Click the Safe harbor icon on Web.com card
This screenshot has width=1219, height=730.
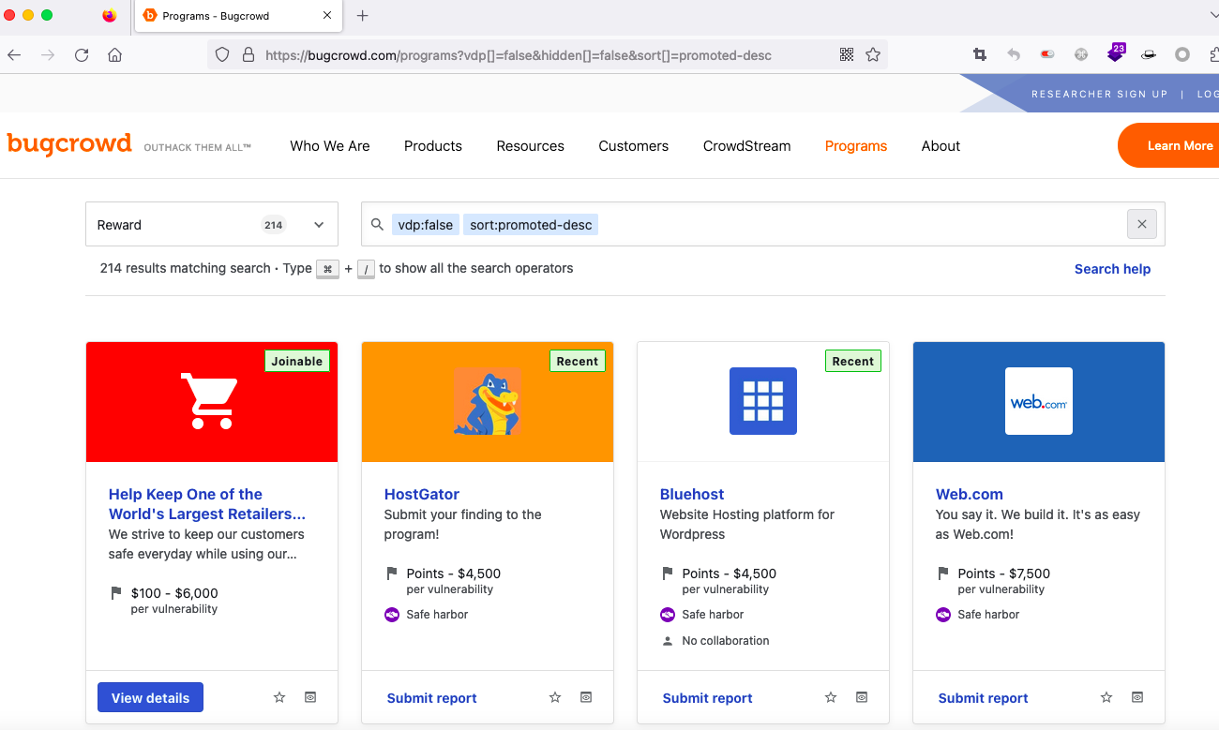coord(943,615)
